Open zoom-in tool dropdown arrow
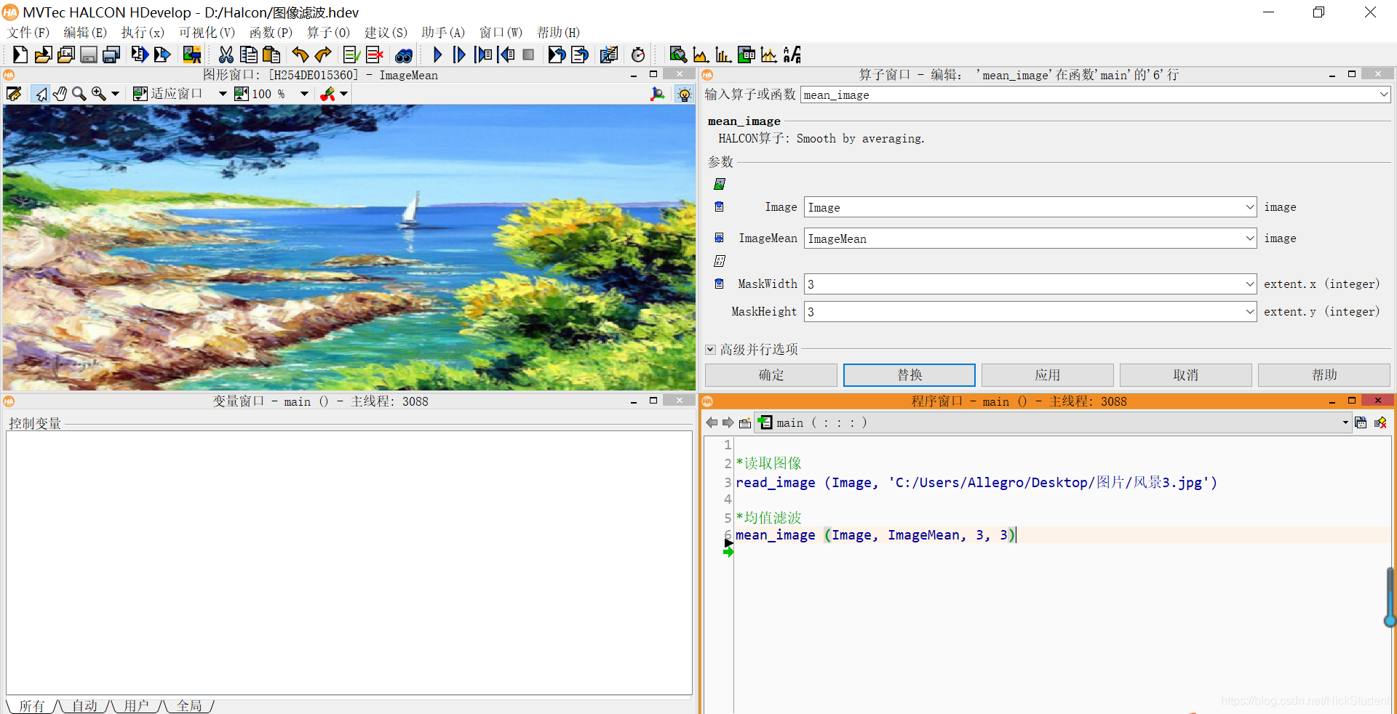Screen dimensions: 1397x714 tap(115, 94)
